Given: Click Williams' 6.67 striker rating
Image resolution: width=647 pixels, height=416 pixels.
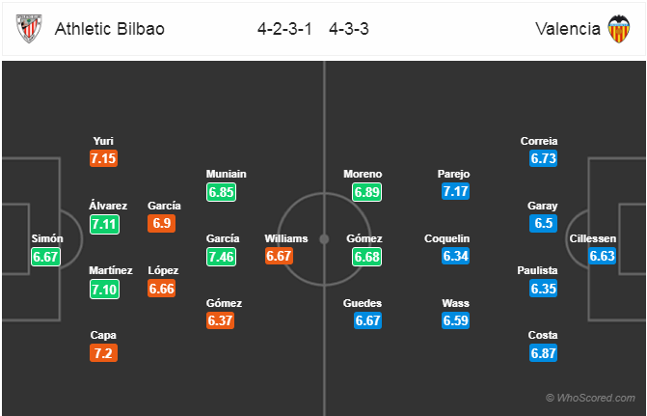Looking at the screenshot, I should [279, 256].
